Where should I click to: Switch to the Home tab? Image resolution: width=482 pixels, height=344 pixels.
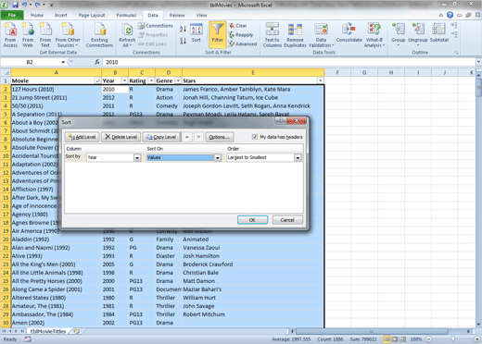point(37,15)
